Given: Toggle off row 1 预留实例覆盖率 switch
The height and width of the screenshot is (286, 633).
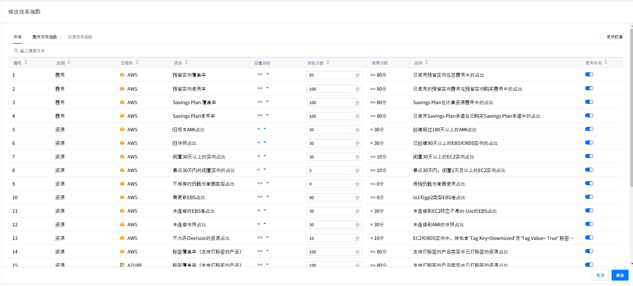Looking at the screenshot, I should (589, 75).
